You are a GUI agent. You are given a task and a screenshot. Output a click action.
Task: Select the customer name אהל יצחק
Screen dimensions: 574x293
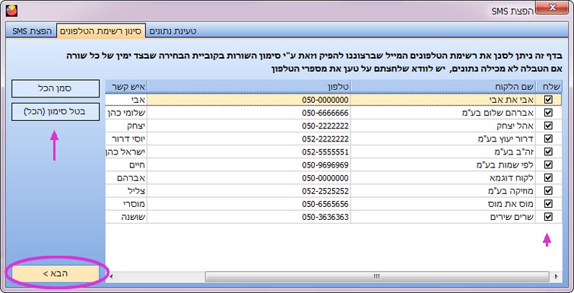tap(515, 126)
